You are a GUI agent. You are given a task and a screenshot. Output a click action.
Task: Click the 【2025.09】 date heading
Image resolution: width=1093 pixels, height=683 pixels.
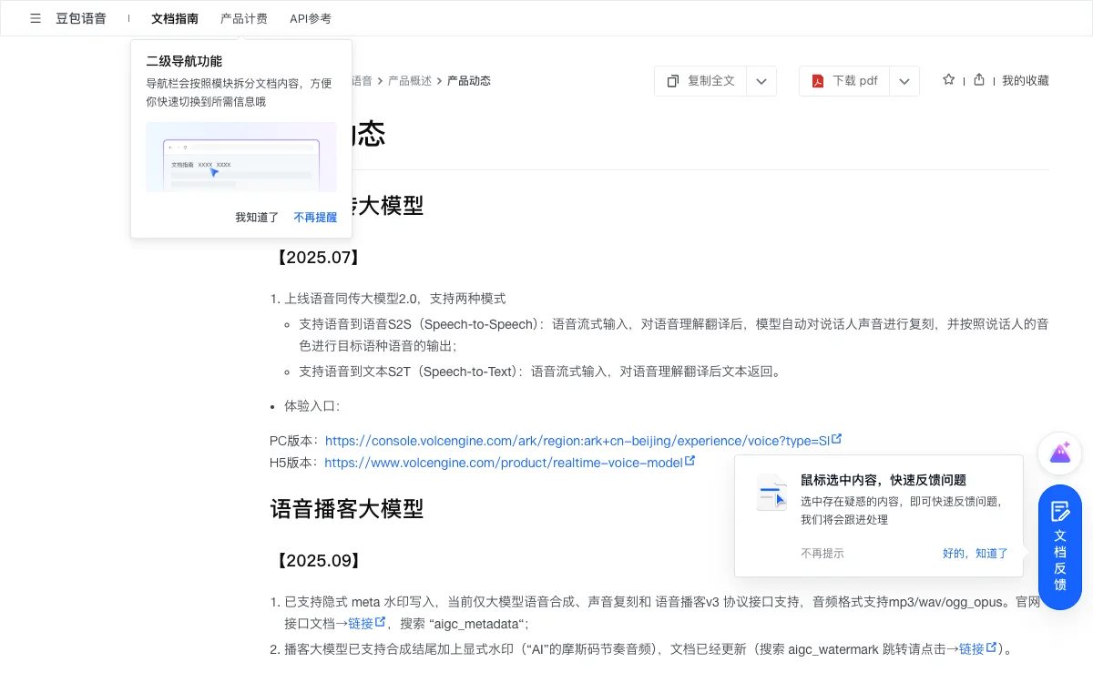point(317,561)
